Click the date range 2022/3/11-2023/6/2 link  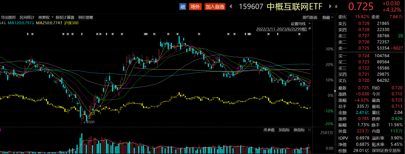pos(281,29)
